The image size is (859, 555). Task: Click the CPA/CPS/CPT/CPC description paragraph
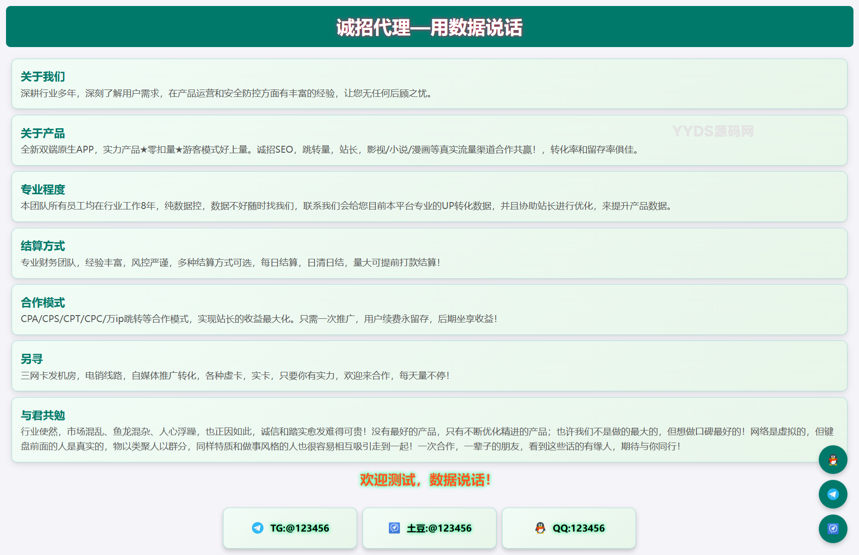click(x=259, y=319)
